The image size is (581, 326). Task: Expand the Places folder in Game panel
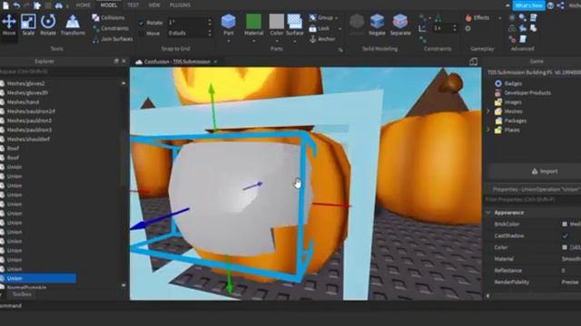pyautogui.click(x=488, y=129)
